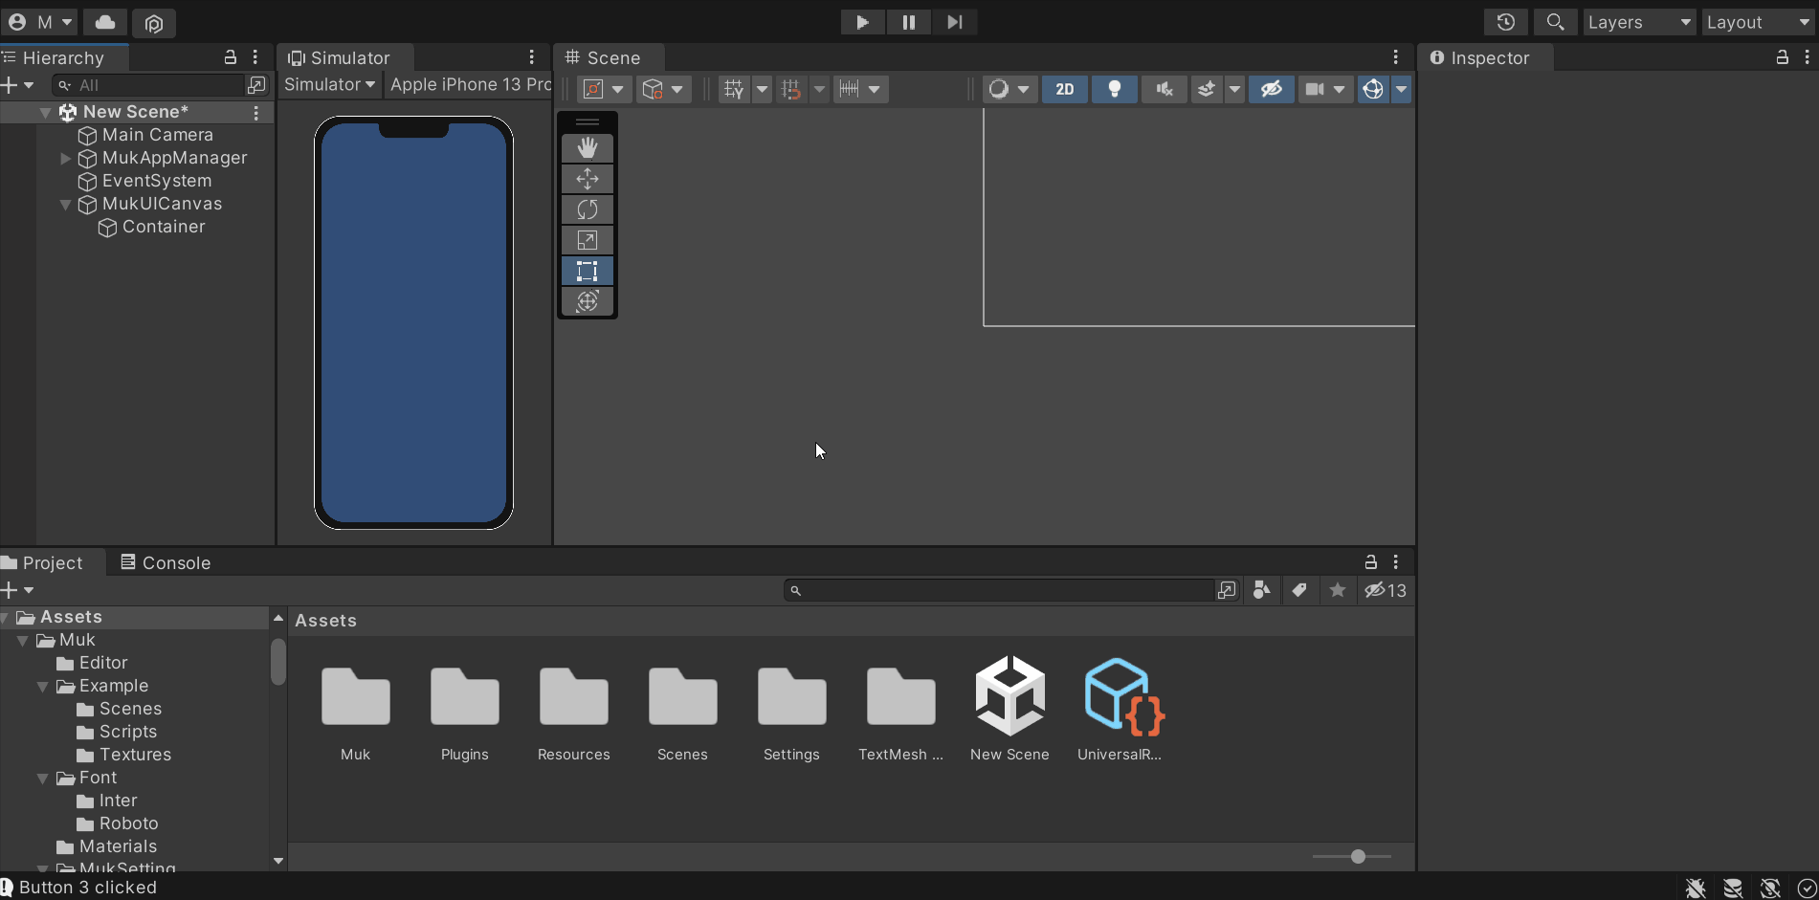Select Main Camera in Hierarchy
The image size is (1819, 900).
point(157,135)
